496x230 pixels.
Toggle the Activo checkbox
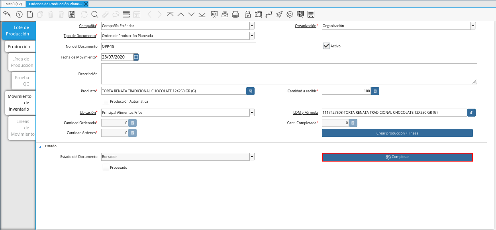click(x=326, y=46)
